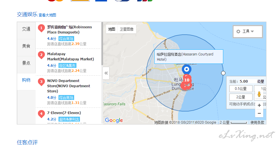The height and width of the screenshot is (145, 278).
Task: Open 查看大地图 link
Action: 47,15
